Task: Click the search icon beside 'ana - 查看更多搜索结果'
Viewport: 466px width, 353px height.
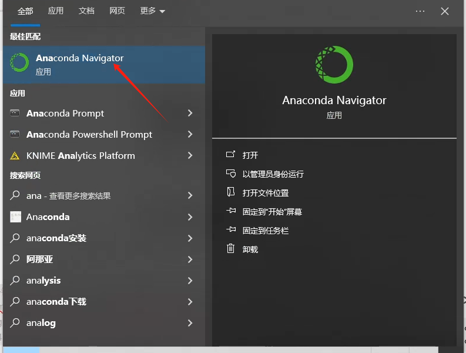Action: (x=15, y=195)
